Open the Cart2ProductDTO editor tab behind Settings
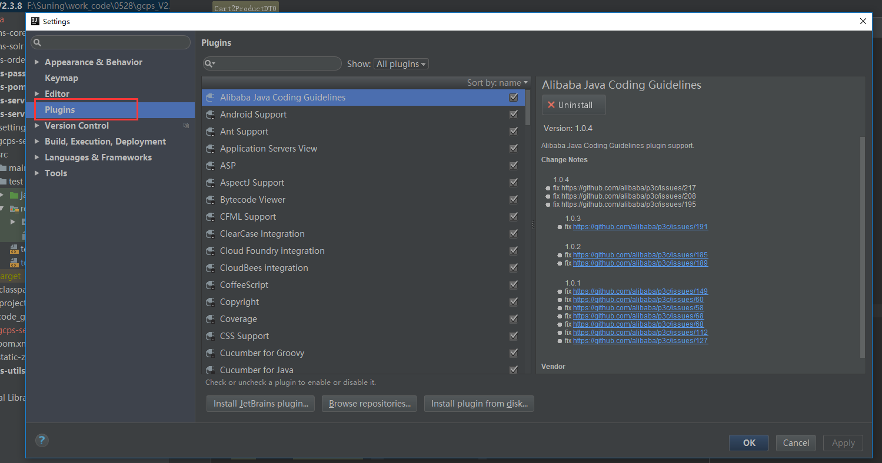The width and height of the screenshot is (882, 463). (245, 8)
